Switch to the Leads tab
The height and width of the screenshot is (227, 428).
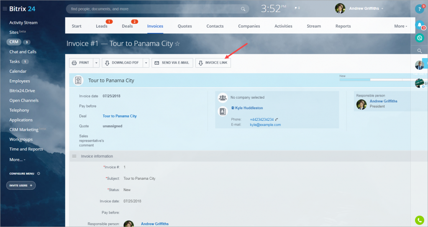[x=102, y=26]
